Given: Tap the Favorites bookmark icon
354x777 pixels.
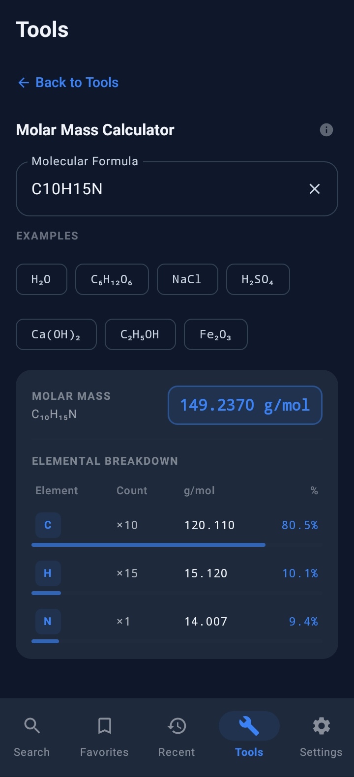Looking at the screenshot, I should (x=104, y=726).
